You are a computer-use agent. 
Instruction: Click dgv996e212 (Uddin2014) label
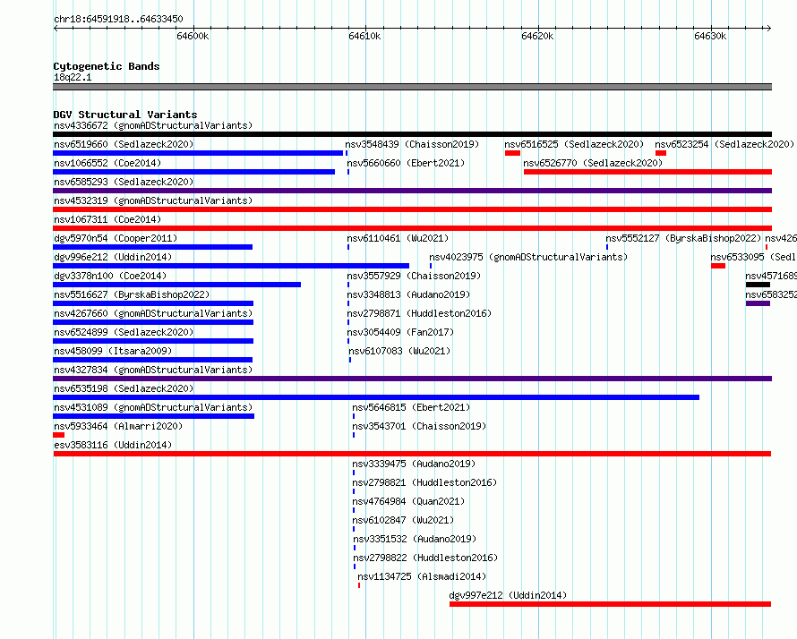[x=113, y=257]
